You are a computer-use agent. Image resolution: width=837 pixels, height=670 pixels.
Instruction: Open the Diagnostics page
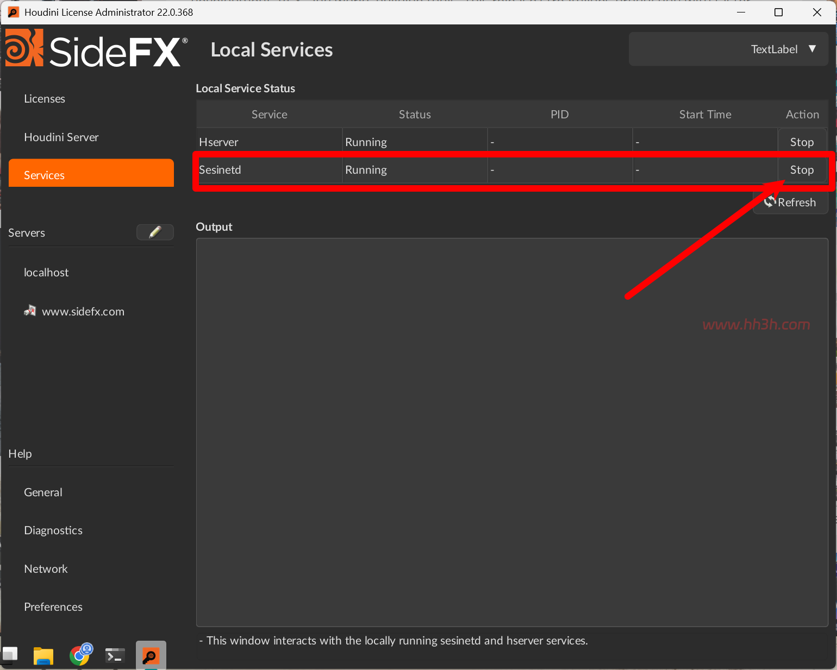[53, 530]
